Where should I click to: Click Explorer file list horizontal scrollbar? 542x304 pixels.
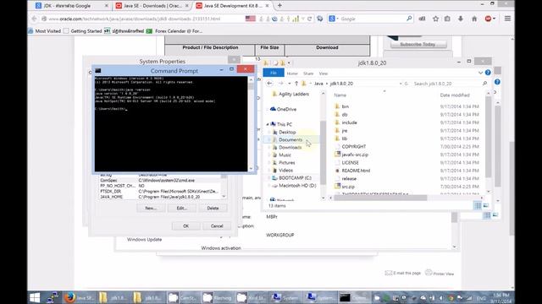click(380, 198)
